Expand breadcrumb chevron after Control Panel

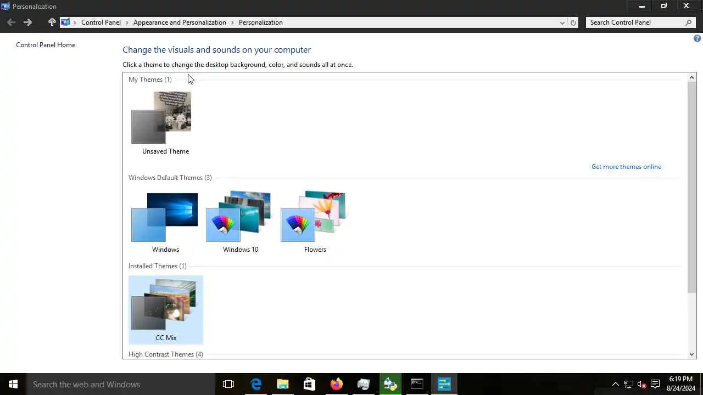click(x=127, y=22)
